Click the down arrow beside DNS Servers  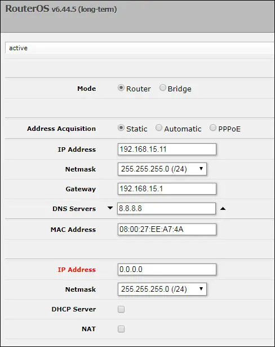click(x=110, y=208)
